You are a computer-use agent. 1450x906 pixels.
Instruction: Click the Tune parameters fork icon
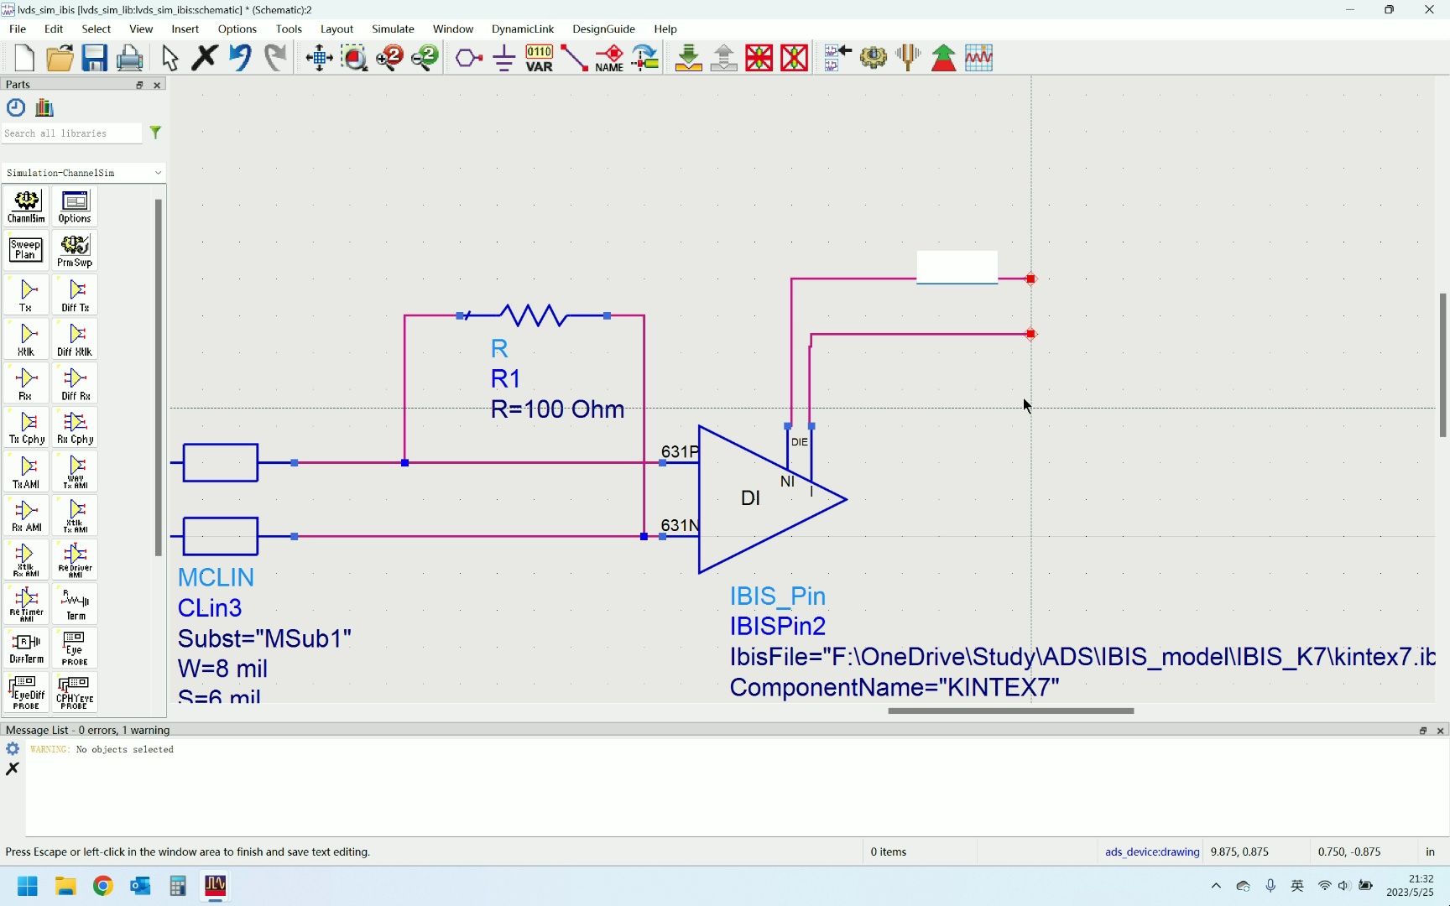pyautogui.click(x=908, y=58)
